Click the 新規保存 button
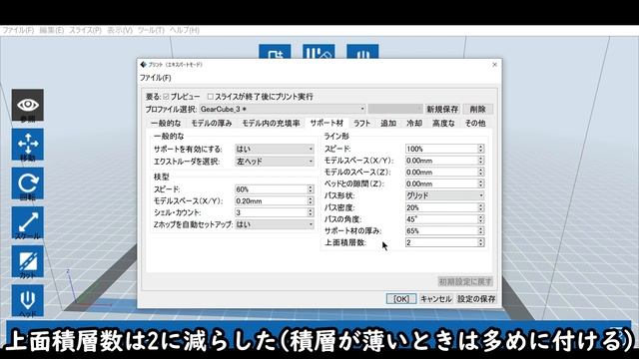This screenshot has height=359, width=639. click(x=442, y=109)
